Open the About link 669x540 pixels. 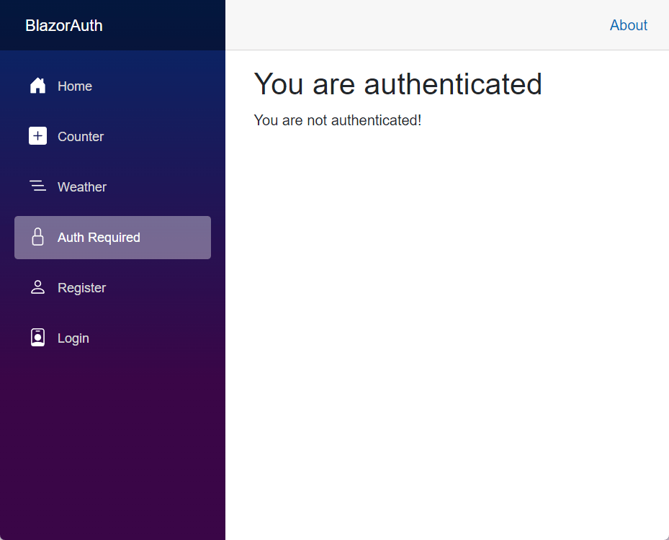(629, 25)
